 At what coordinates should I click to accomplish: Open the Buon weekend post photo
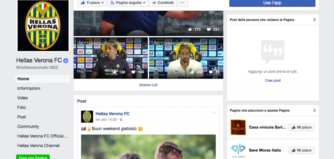(148, 147)
